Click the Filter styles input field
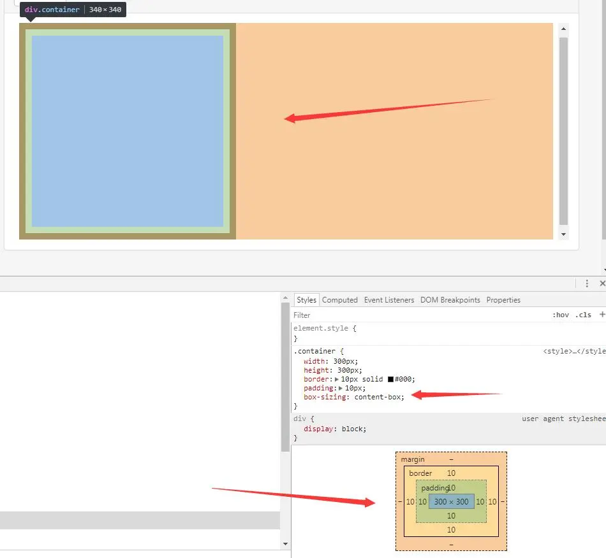This screenshot has width=606, height=558. (415, 315)
